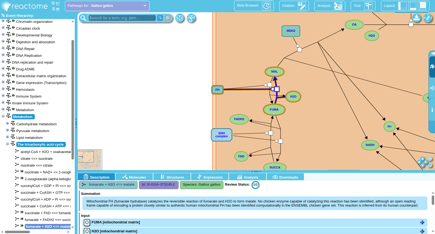Click the FH enzyme node
The image size is (435, 234).
click(217, 90)
